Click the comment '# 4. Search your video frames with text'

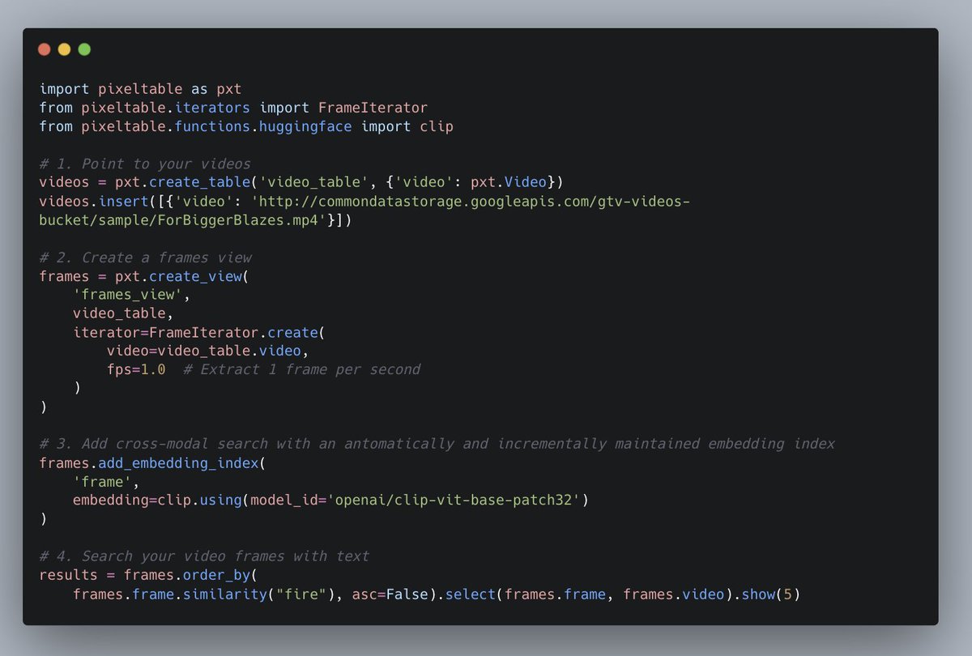click(204, 556)
